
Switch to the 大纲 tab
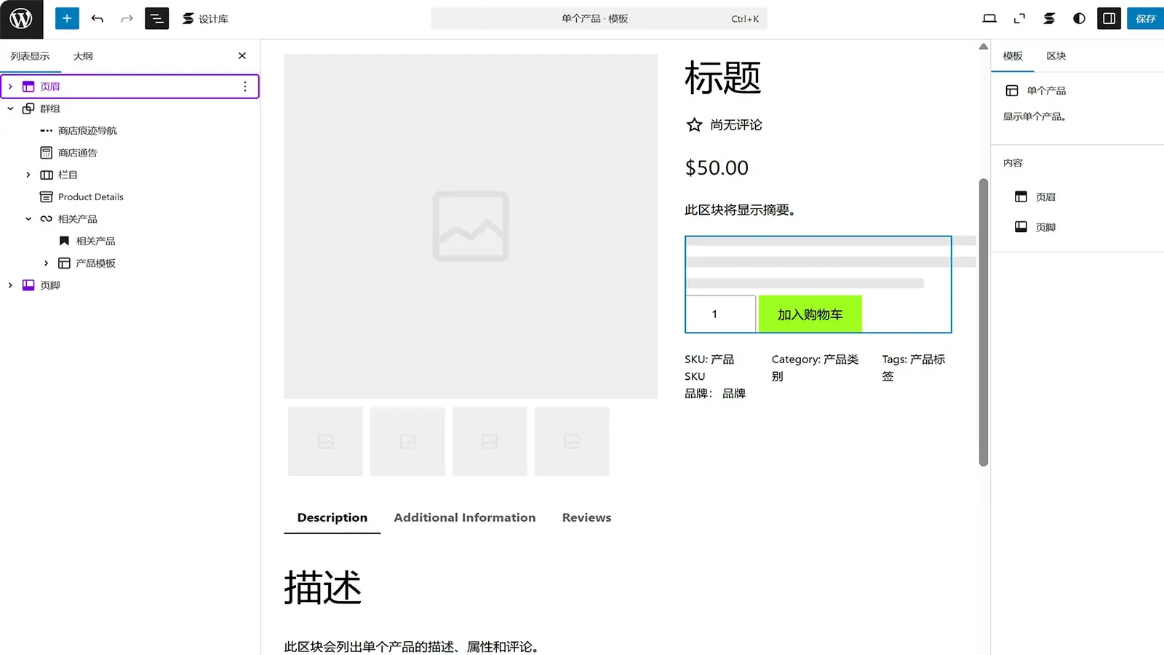click(x=83, y=55)
